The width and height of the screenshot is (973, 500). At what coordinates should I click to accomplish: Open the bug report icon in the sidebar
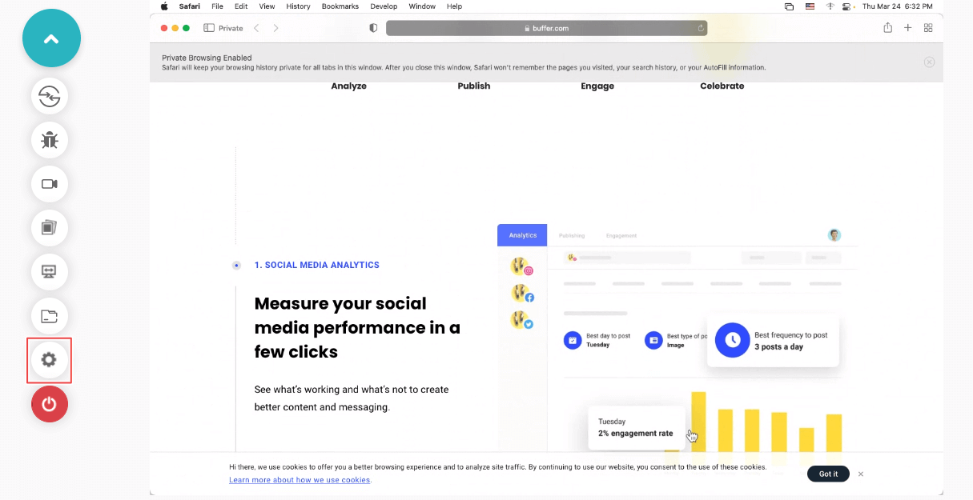[x=50, y=140]
